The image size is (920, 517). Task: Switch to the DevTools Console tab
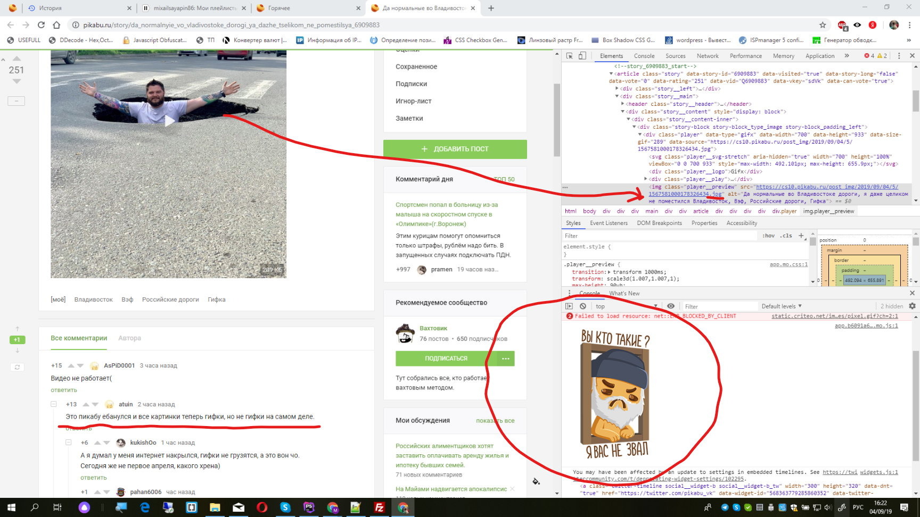(644, 56)
